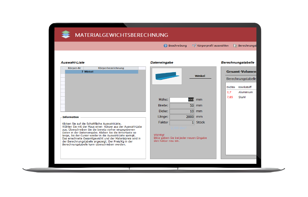Screen dimensions: 308x197
Task: Click the underlined Winkel label in Dateneingabe
Action: 200,76
